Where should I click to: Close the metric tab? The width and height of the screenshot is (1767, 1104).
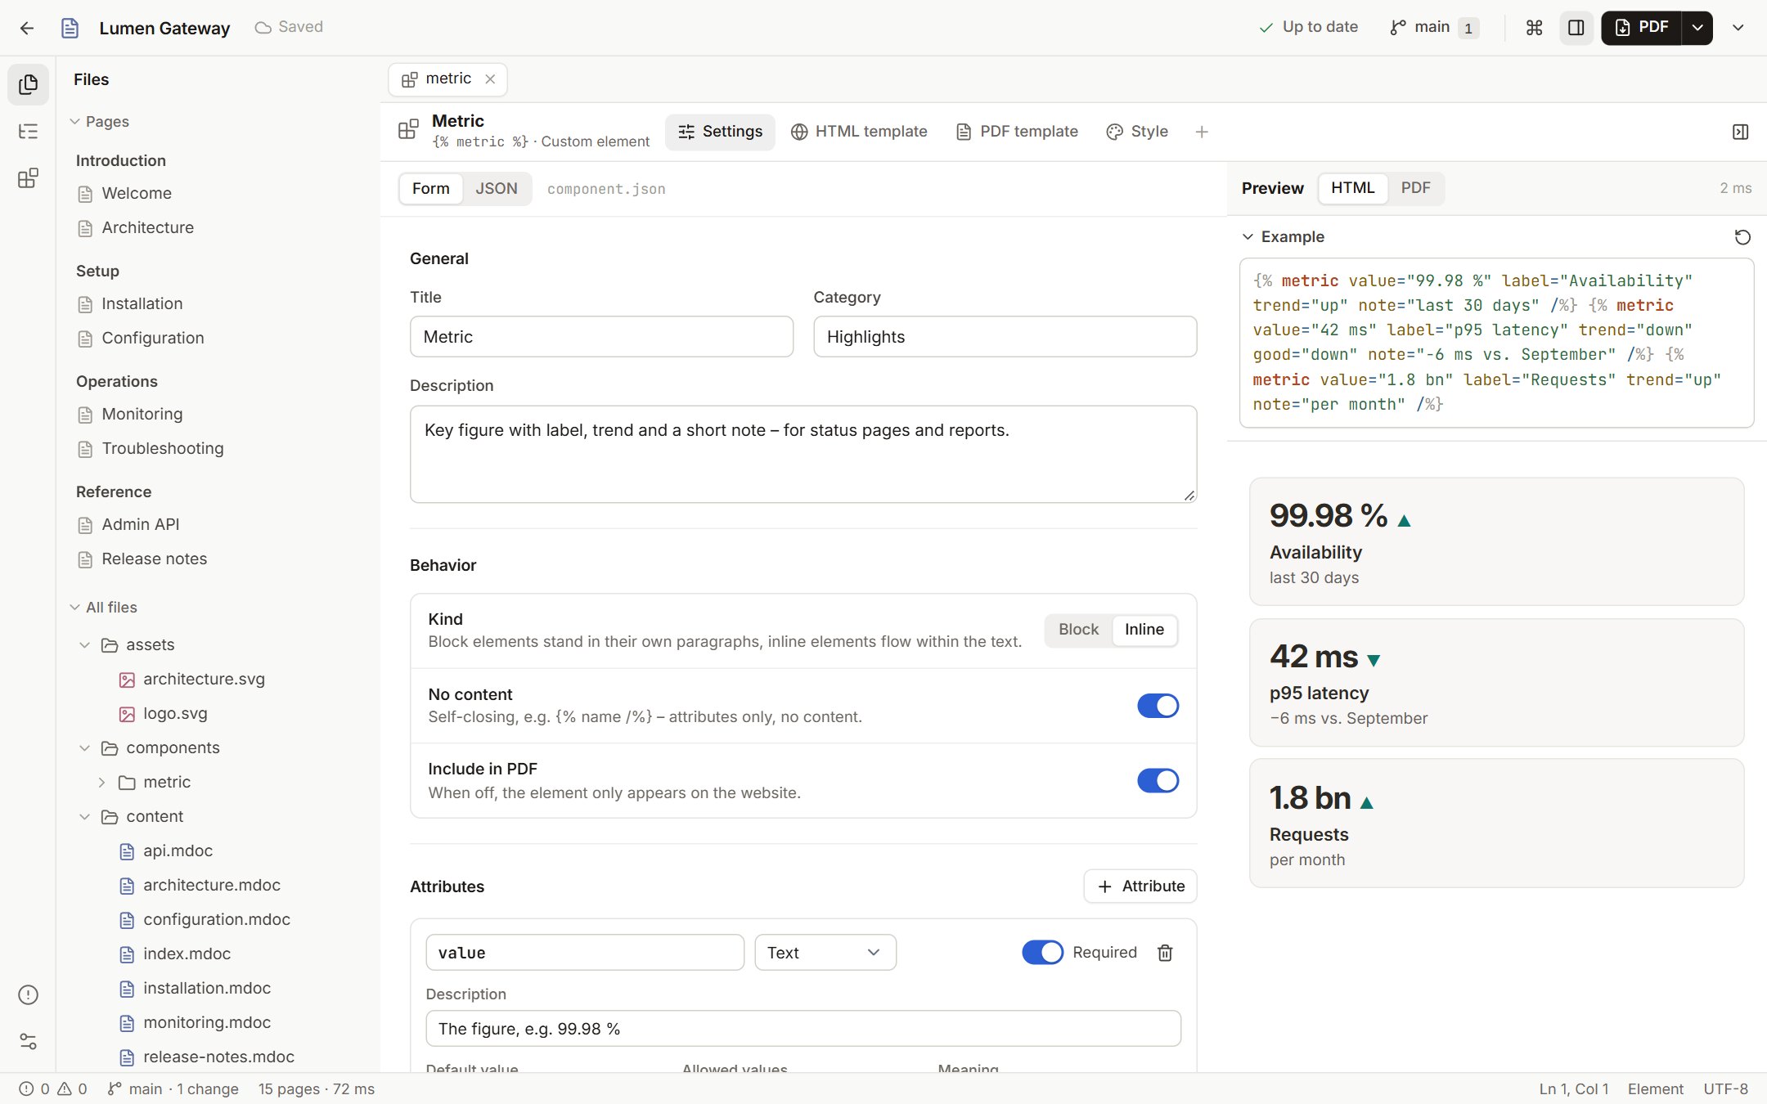click(x=490, y=79)
